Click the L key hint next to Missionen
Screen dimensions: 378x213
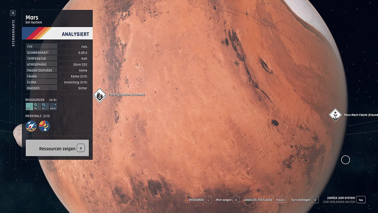tap(209, 200)
